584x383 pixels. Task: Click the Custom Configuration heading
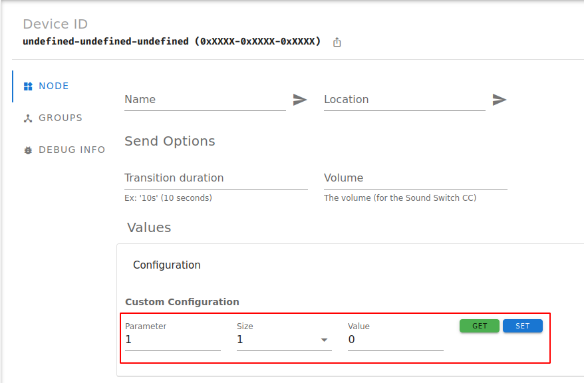click(x=182, y=302)
